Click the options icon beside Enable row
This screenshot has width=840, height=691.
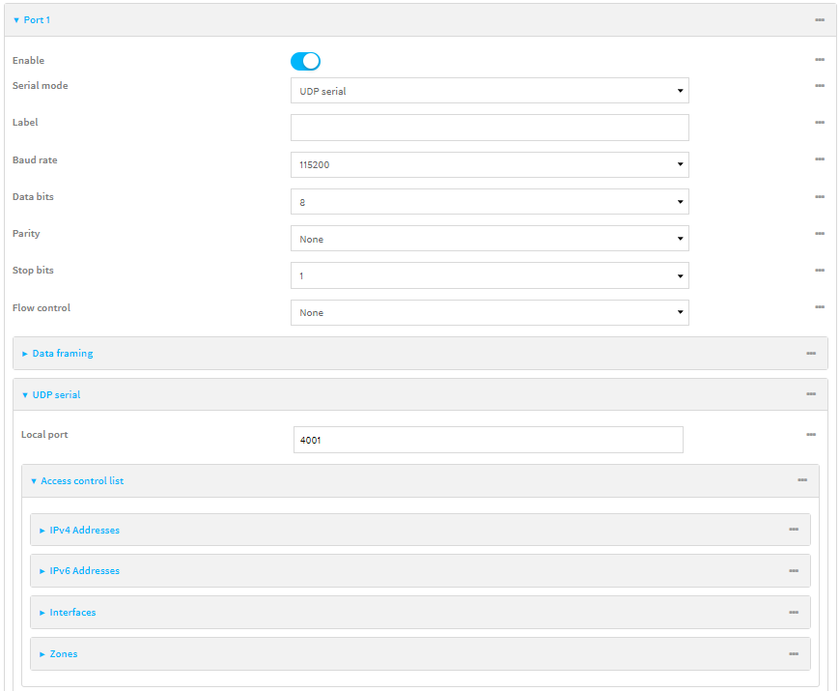pyautogui.click(x=819, y=60)
